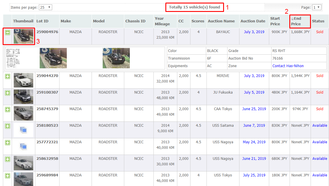Open the front view photo of black Roadster
Viewport: 329px width, 186px height.
point(53,58)
